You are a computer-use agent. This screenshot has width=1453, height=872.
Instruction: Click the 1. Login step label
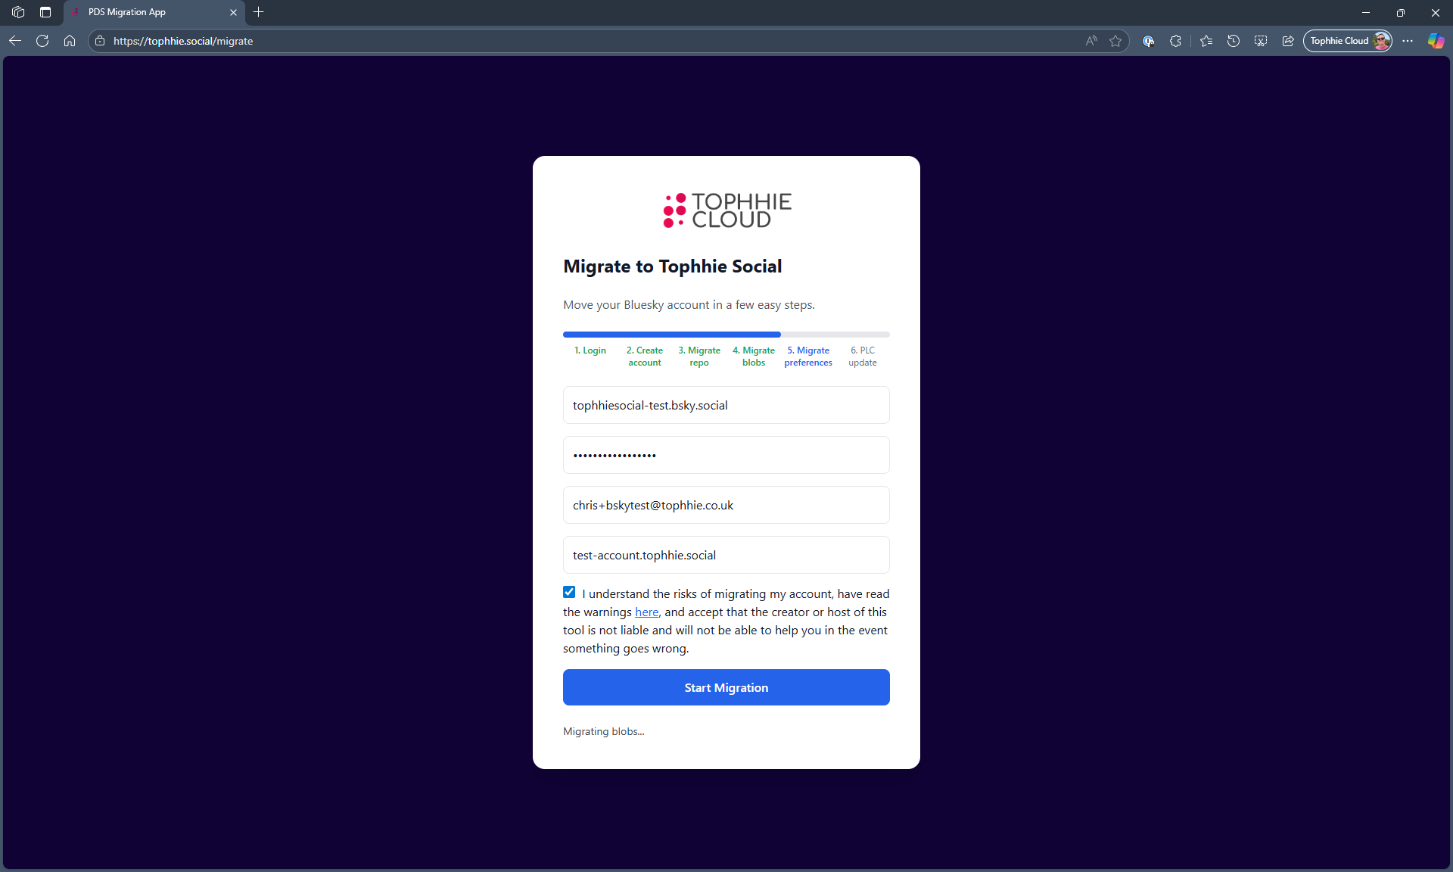click(590, 350)
